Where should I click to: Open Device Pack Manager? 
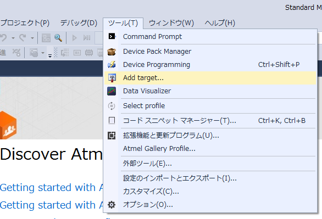click(x=210, y=52)
